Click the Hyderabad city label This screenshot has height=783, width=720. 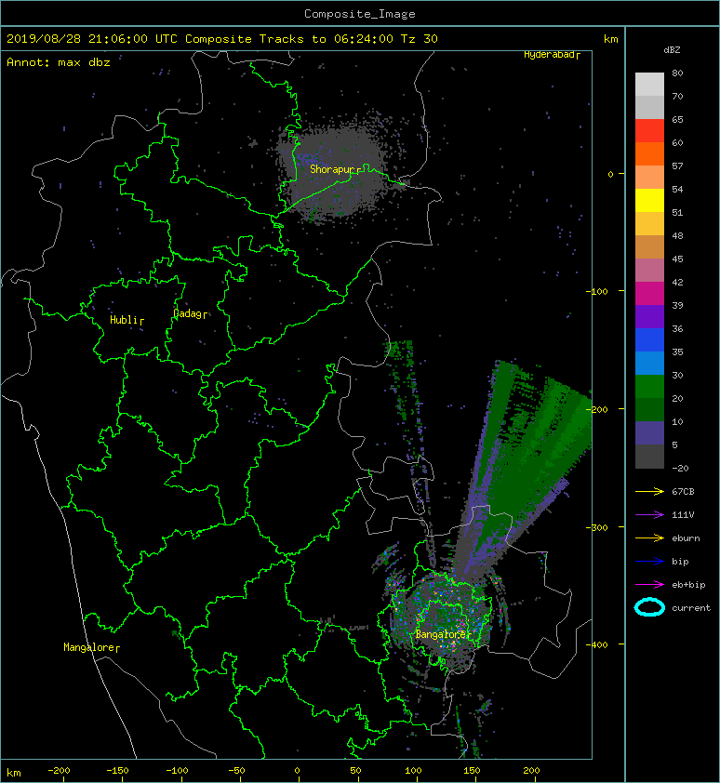coord(549,55)
